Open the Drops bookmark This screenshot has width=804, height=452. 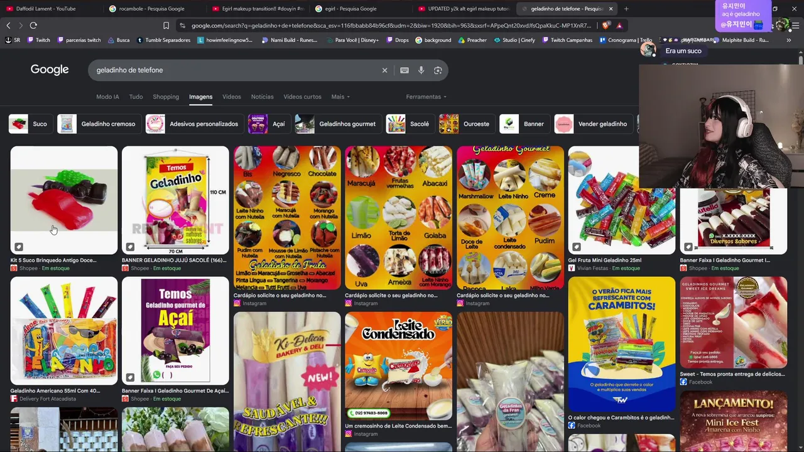(x=397, y=40)
